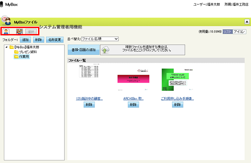251x163 pixels.
Task: Open the ARCHIBox file link
Action: point(133,99)
